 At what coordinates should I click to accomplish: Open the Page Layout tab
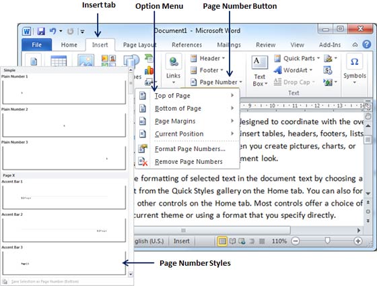[x=140, y=45]
